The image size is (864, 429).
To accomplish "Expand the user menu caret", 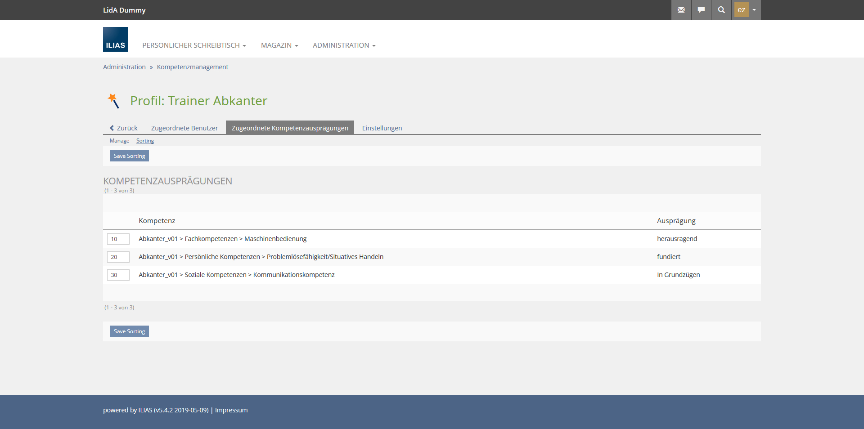I will click(754, 10).
